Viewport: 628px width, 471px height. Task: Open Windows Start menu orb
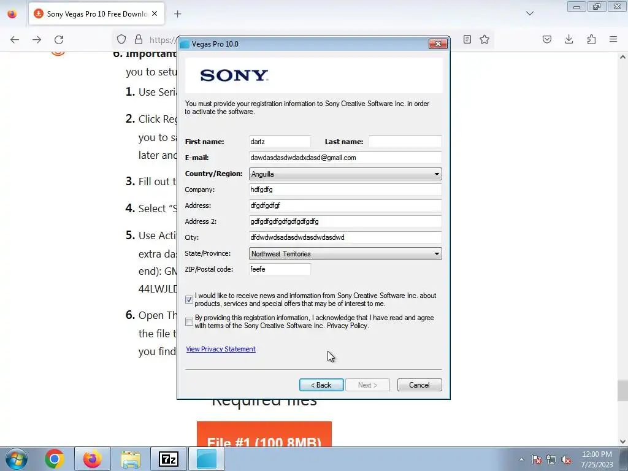pyautogui.click(x=17, y=459)
